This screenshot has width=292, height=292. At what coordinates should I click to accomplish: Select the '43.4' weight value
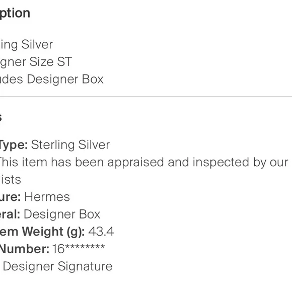[x=101, y=232]
